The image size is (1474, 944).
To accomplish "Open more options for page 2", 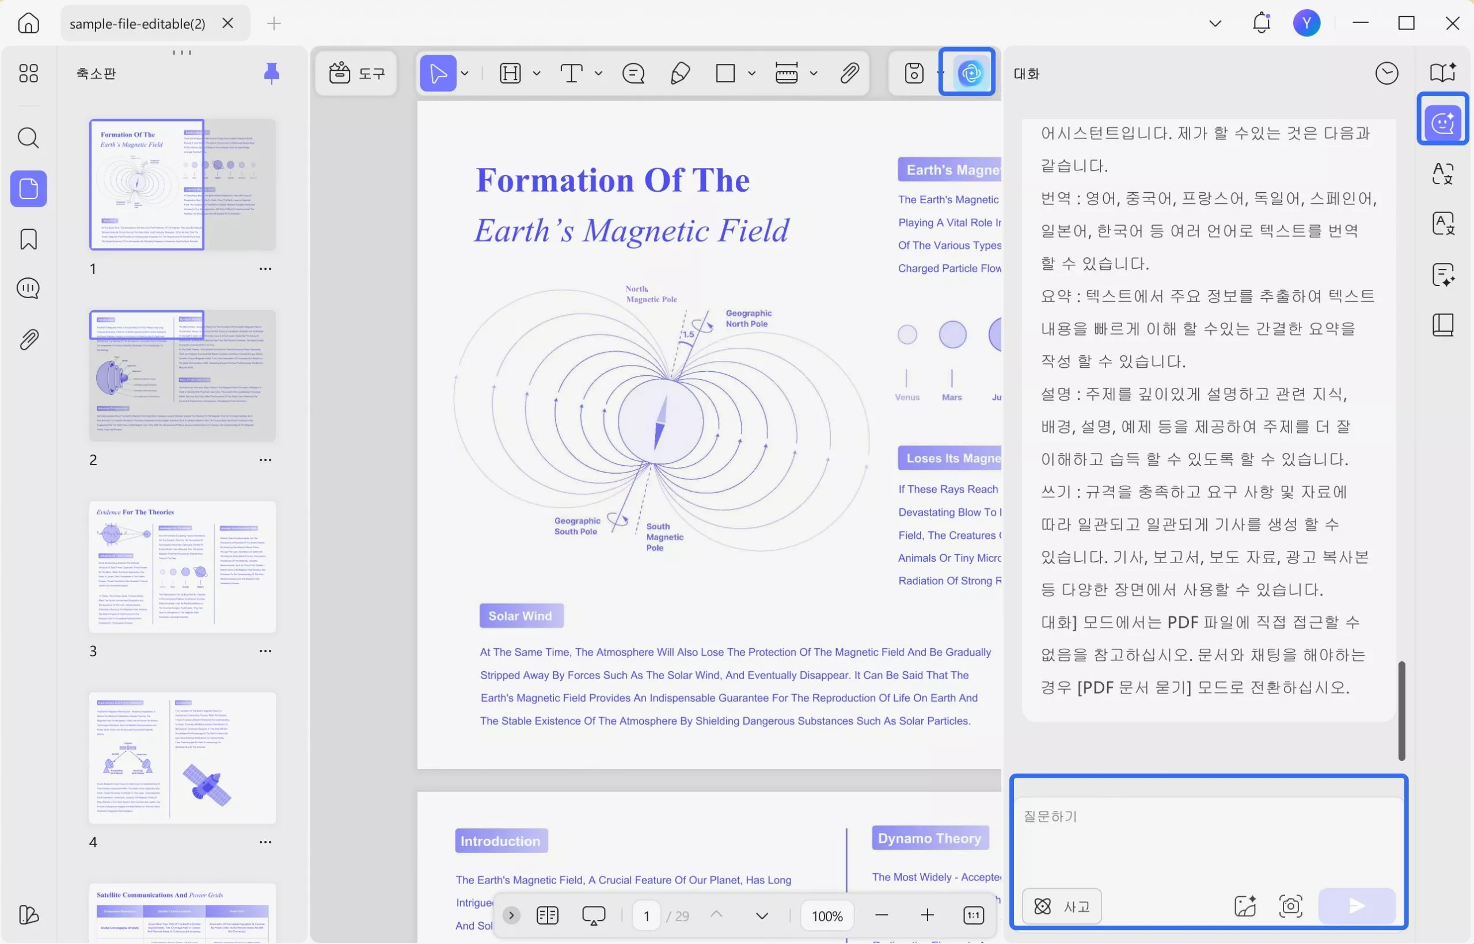I will 265,460.
